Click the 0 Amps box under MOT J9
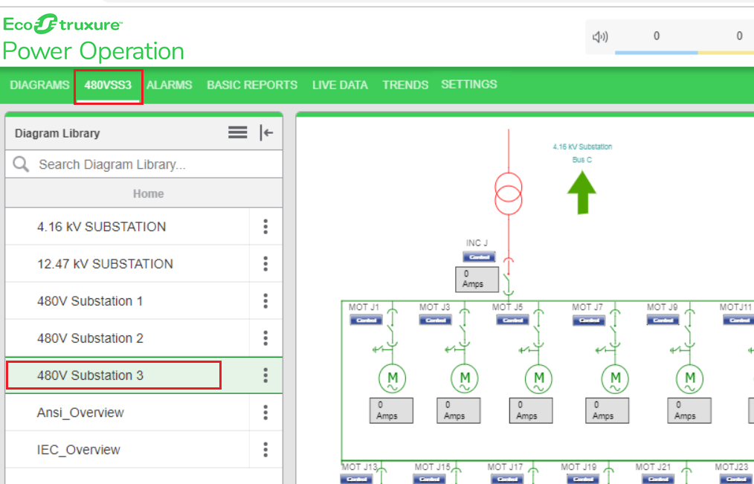Screen dimensions: 754x484 689,410
